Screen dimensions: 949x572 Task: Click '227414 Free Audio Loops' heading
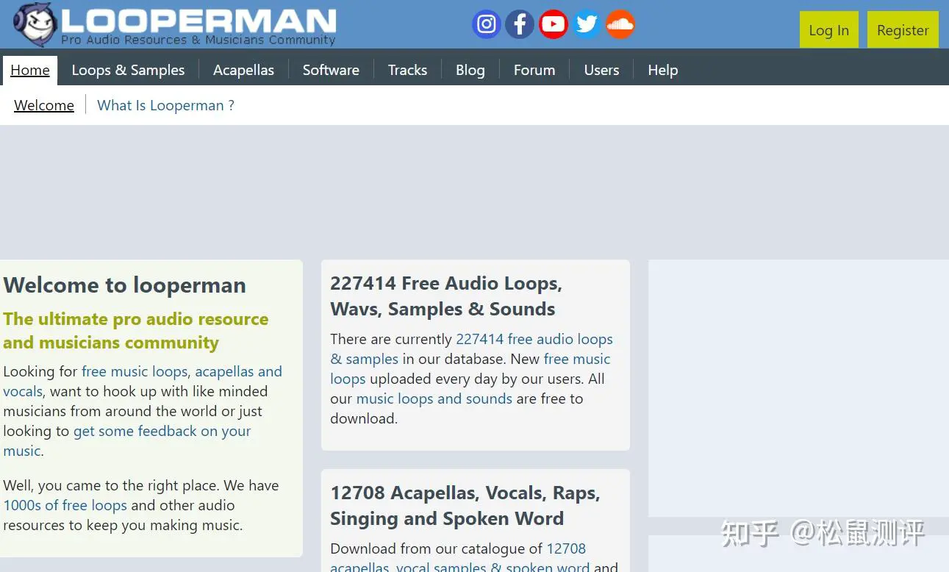[x=446, y=296]
